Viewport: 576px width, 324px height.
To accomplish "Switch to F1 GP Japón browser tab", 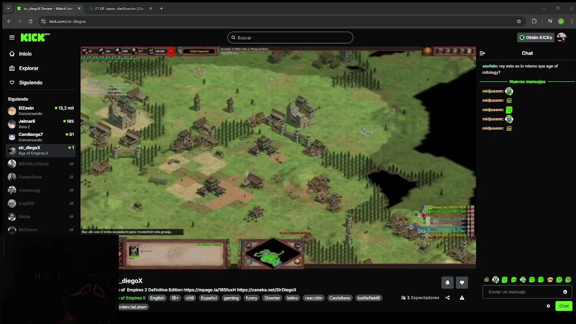I will click(120, 9).
